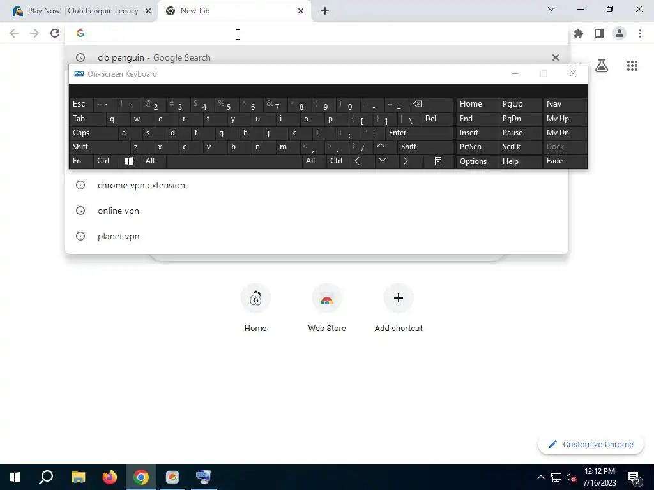Select 'chrome vpn extension' suggestion
The width and height of the screenshot is (654, 490).
pyautogui.click(x=316, y=185)
